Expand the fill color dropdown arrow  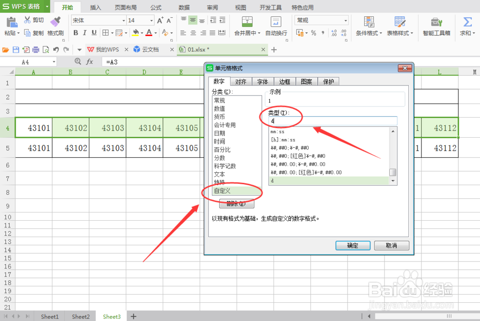[x=142, y=33]
